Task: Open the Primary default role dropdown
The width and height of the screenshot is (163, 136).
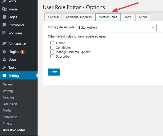Action: pos(116,27)
